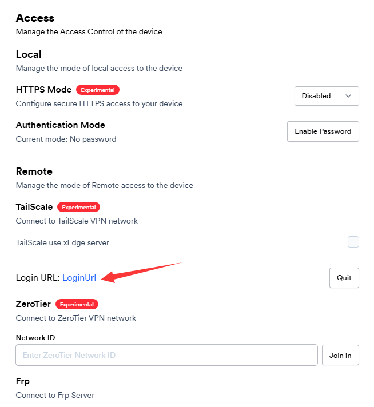
Task: Click the Experimental badge beside TailScale
Action: [x=79, y=207]
